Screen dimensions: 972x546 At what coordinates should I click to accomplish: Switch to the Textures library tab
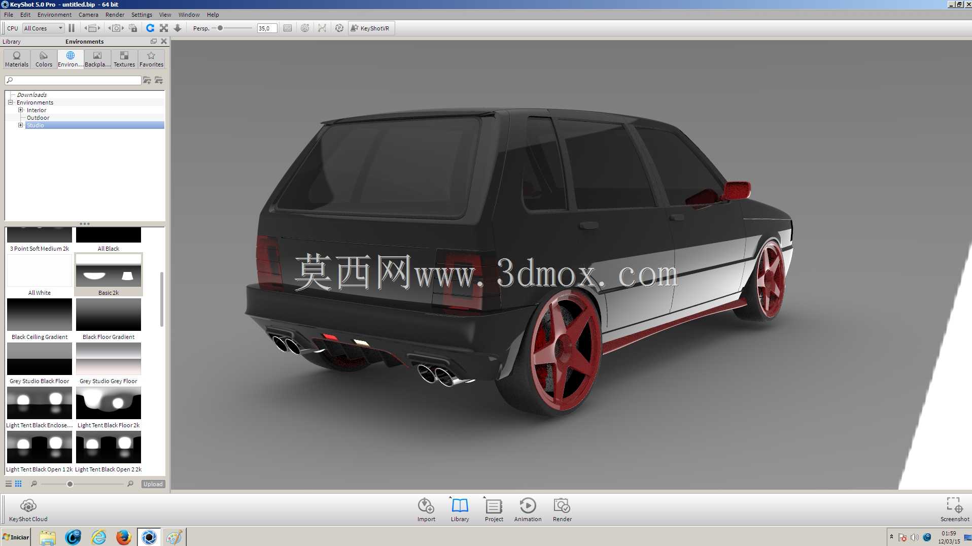pos(124,59)
